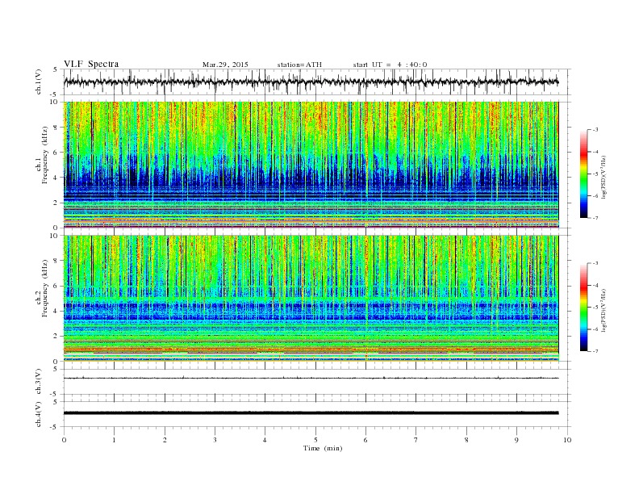The width and height of the screenshot is (639, 494).
Task: Click the ch.2 spectrogram color scale bar
Action: tap(583, 307)
